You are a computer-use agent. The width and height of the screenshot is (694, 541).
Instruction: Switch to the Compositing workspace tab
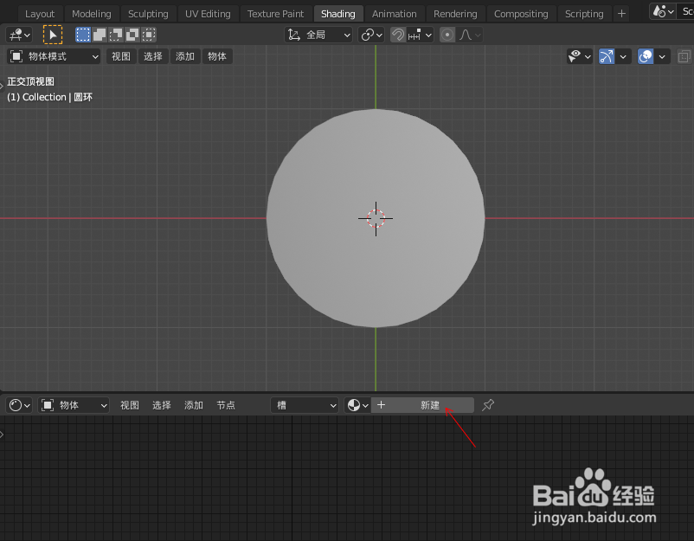click(521, 14)
